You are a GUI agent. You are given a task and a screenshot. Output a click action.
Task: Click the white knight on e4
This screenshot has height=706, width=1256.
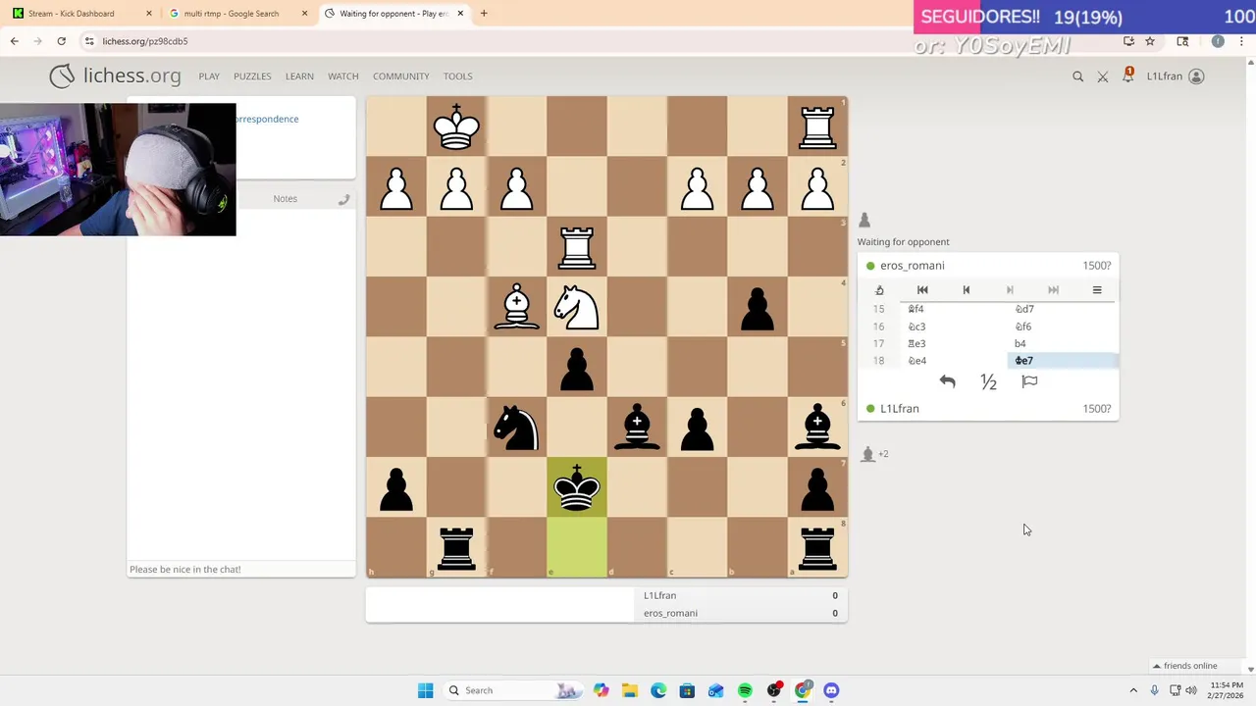coord(577,307)
